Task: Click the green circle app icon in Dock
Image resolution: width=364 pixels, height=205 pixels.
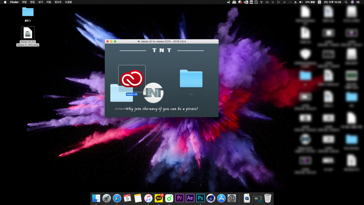Action: [x=169, y=198]
